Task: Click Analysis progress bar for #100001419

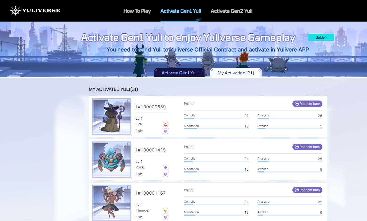Action: point(290,161)
